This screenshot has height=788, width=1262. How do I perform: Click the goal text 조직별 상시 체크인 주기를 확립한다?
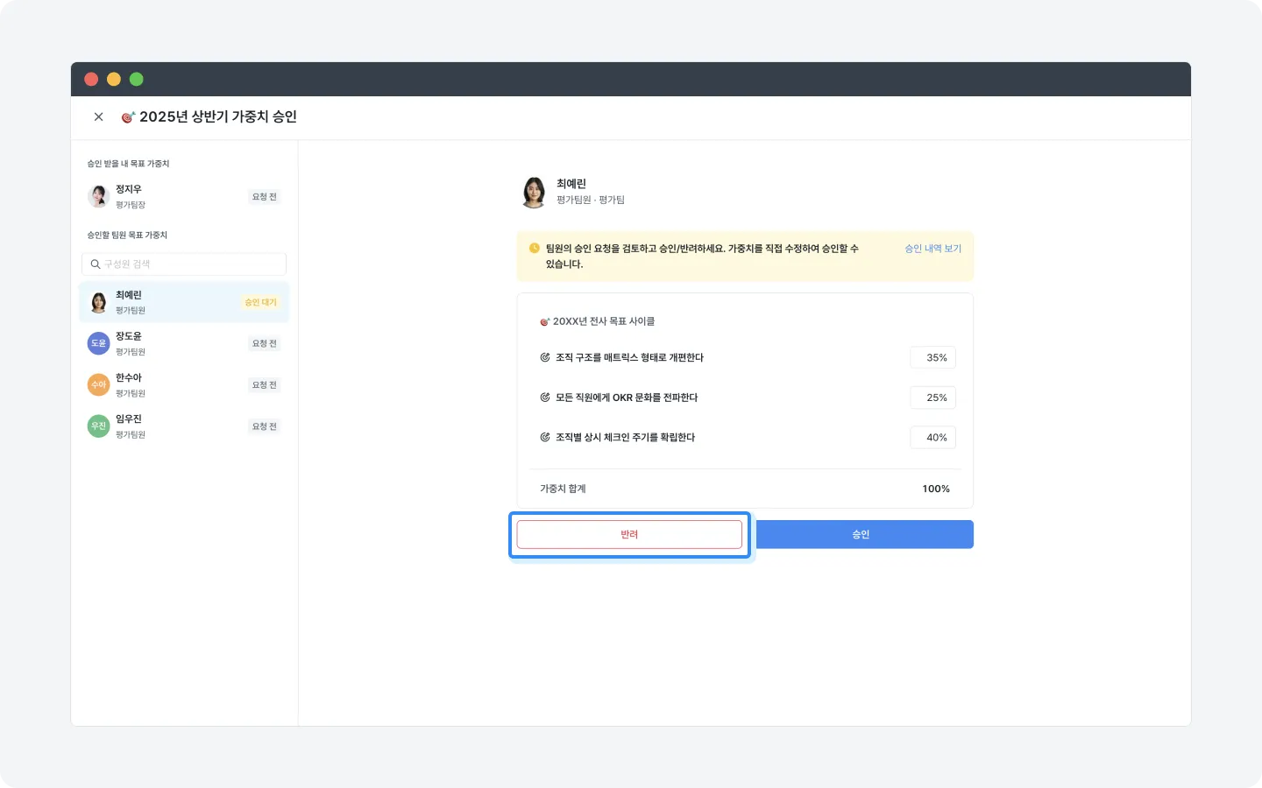coord(625,437)
